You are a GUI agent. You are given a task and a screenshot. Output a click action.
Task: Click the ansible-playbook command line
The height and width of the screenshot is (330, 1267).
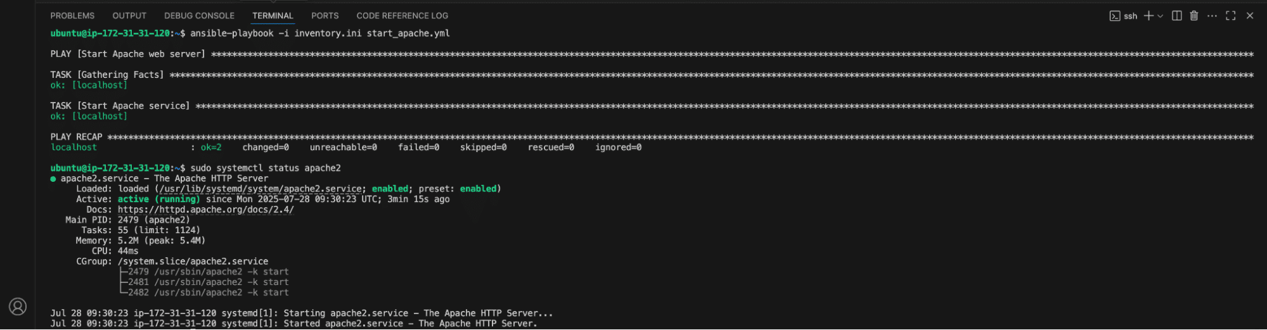(x=320, y=34)
